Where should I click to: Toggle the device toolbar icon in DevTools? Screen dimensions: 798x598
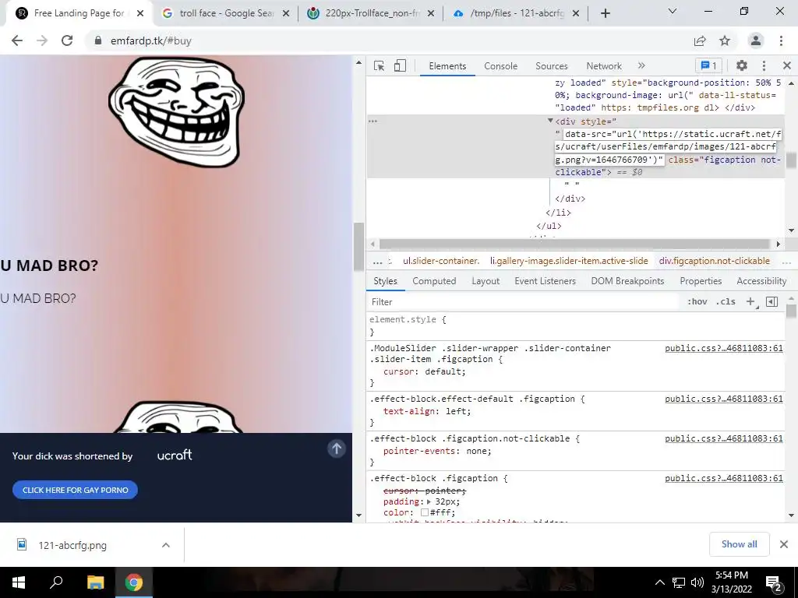(x=400, y=65)
